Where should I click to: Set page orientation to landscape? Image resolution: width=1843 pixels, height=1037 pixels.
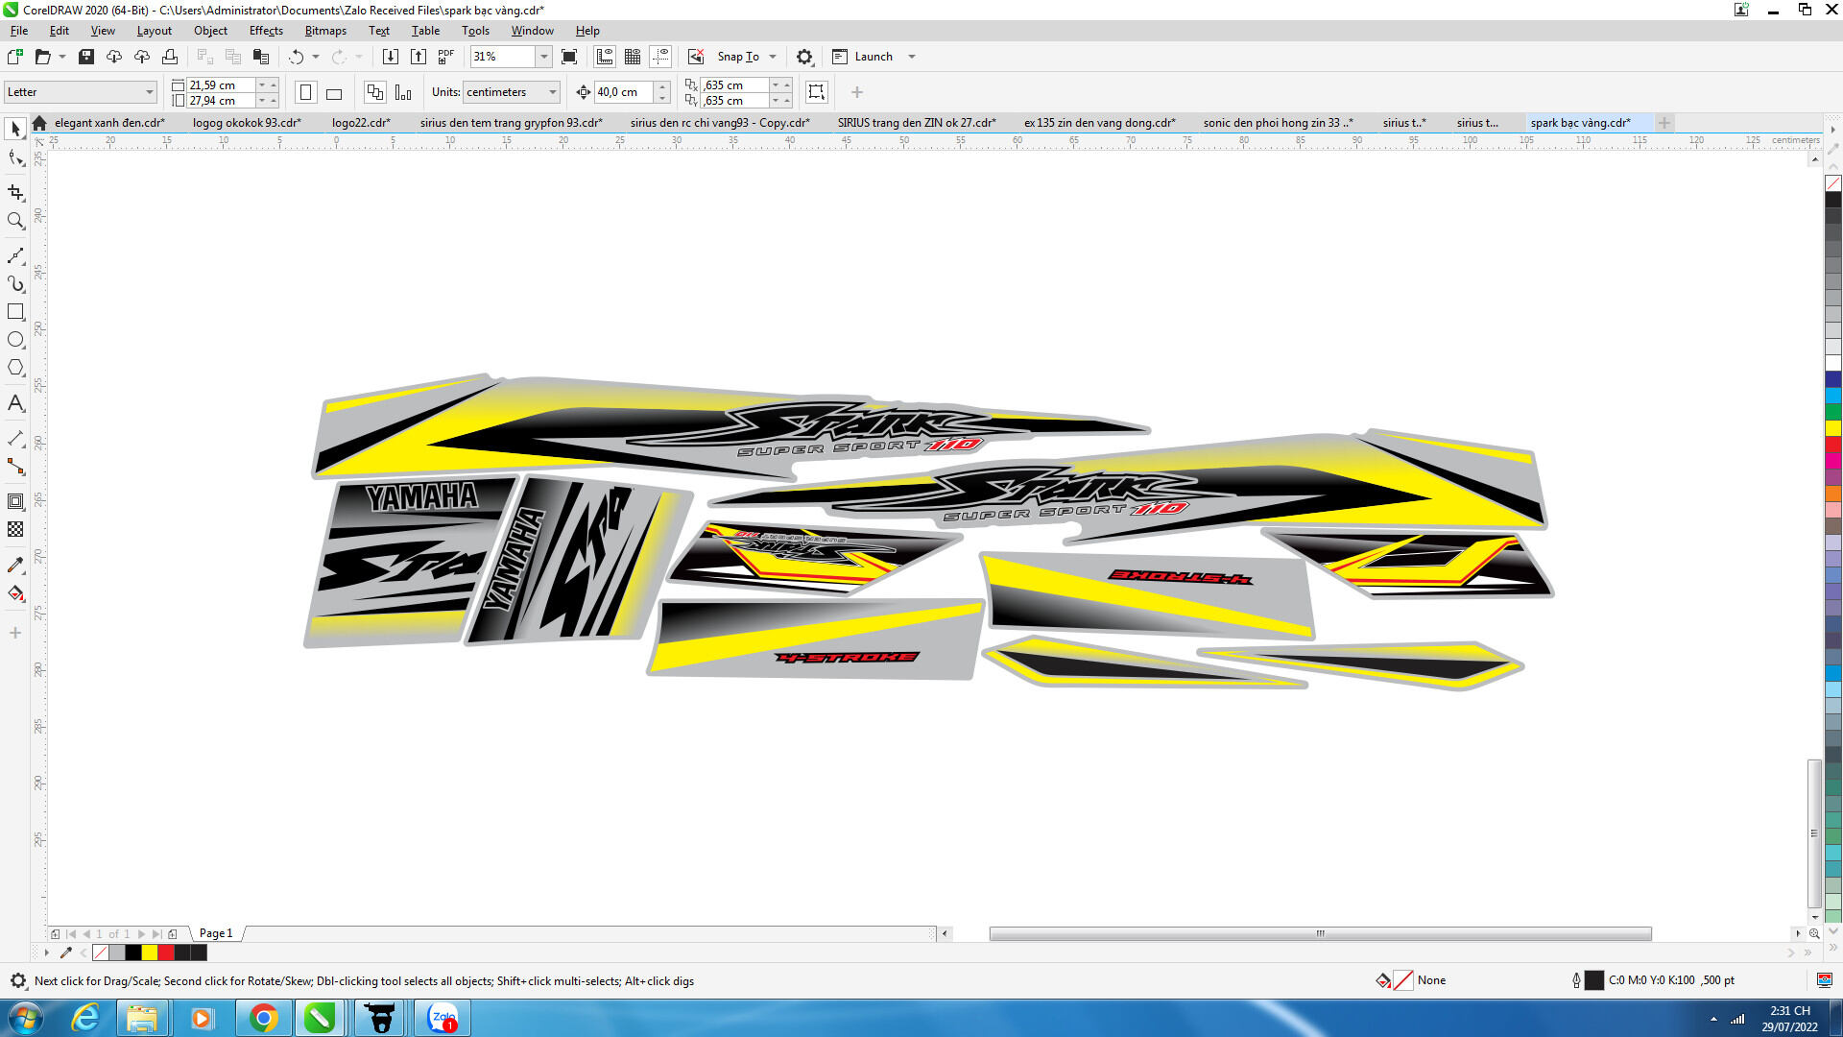(x=334, y=92)
